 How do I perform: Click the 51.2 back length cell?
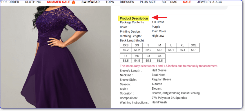pos(137,50)
